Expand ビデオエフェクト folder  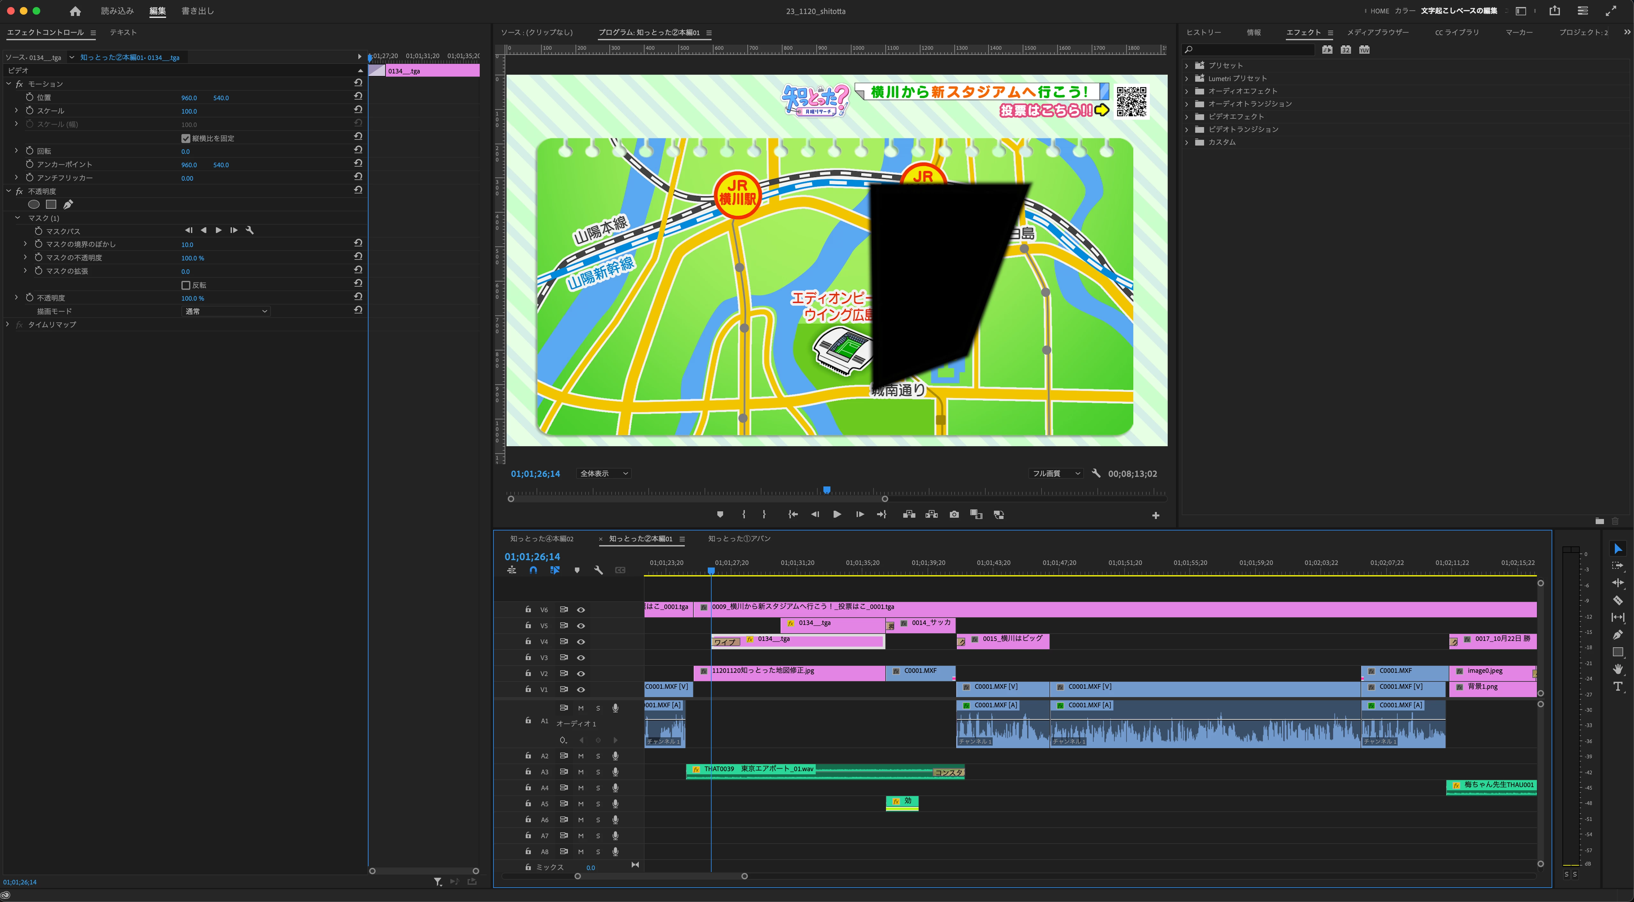pyautogui.click(x=1187, y=117)
